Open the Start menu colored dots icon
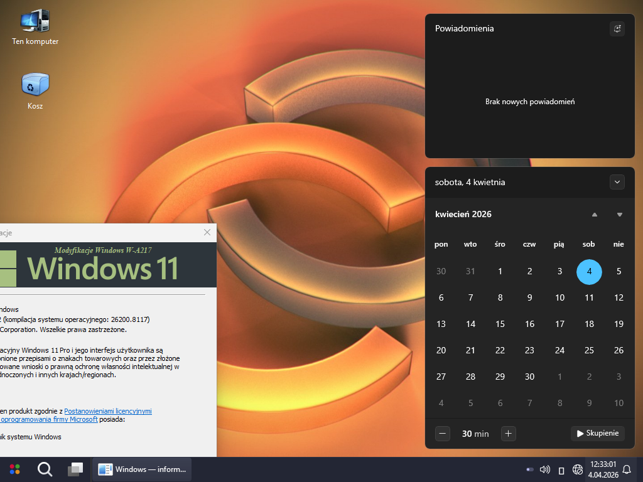Screen dimensions: 643x482 coord(14,469)
